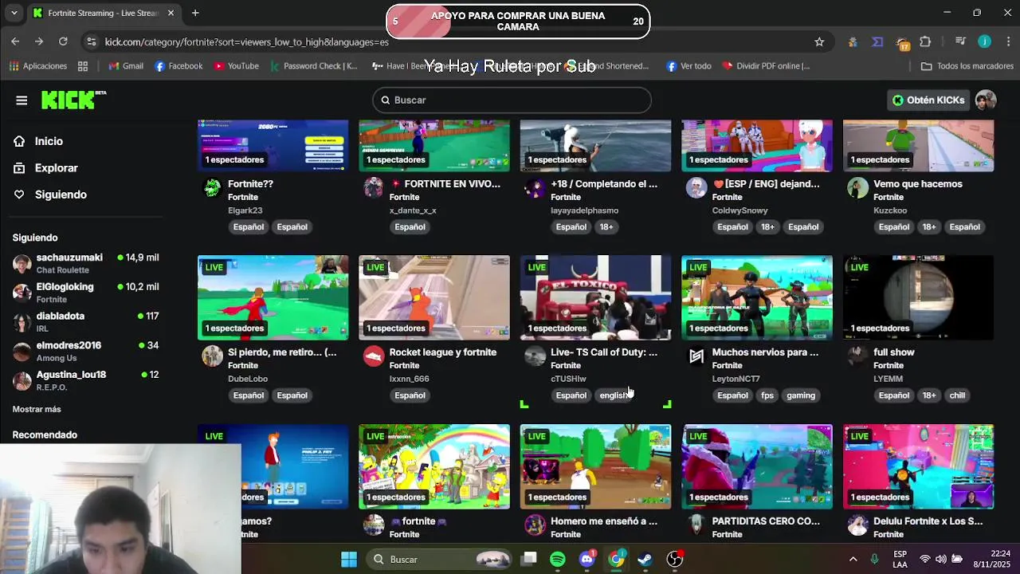Open the hamburger sidebar menu
The height and width of the screenshot is (574, 1020).
[22, 100]
